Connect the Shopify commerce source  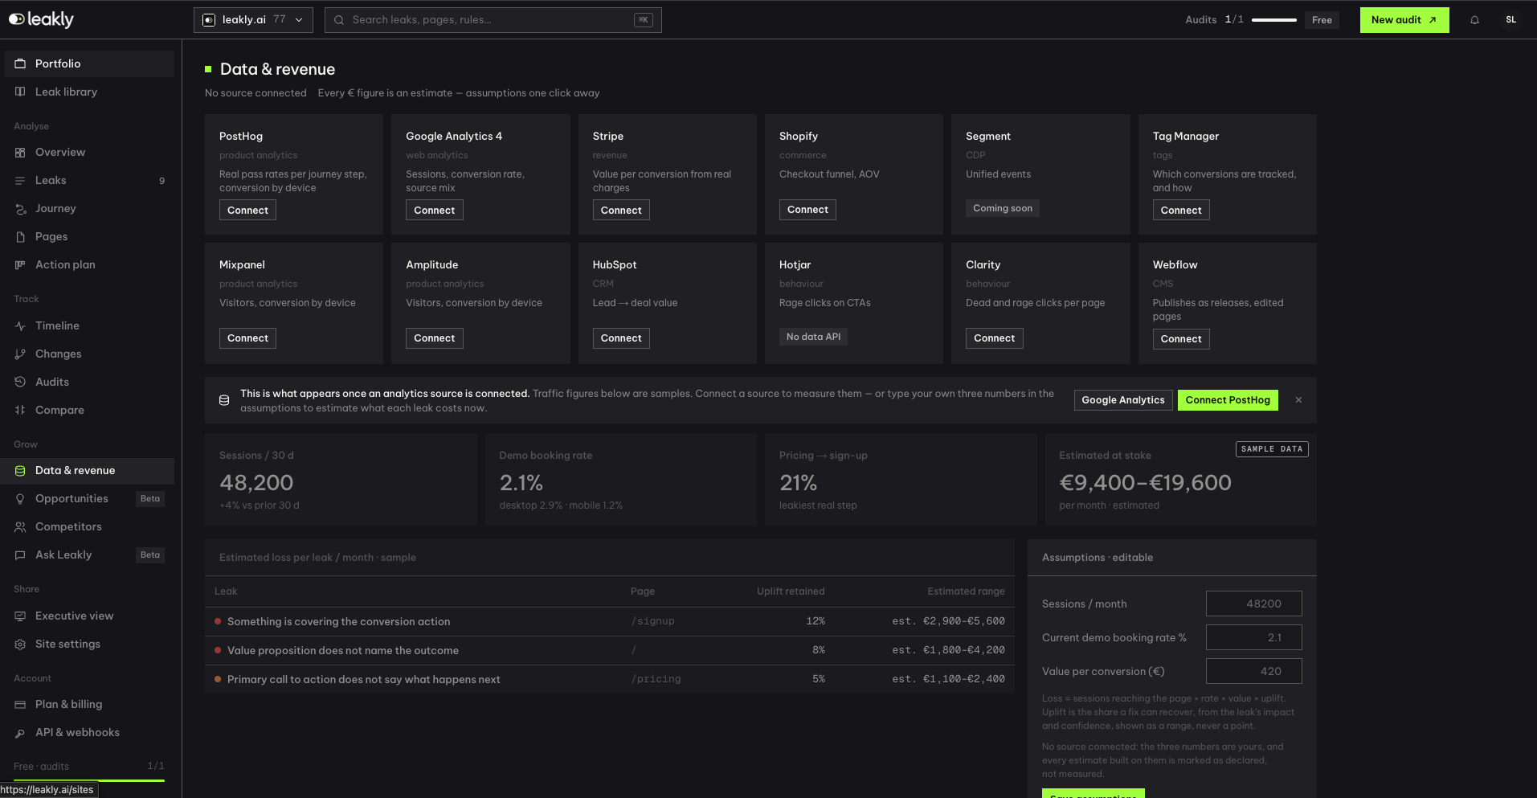[807, 209]
